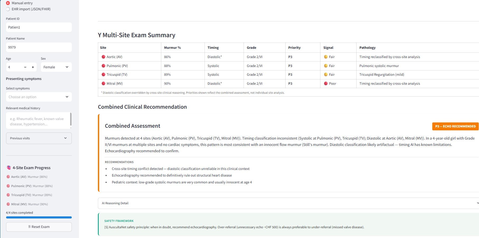Select the EHR import (JSON/FHIR) option
Viewport: 479px width, 238px height.
(x=8, y=9)
